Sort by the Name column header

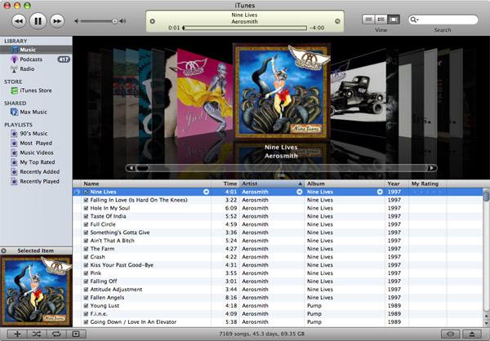click(146, 184)
